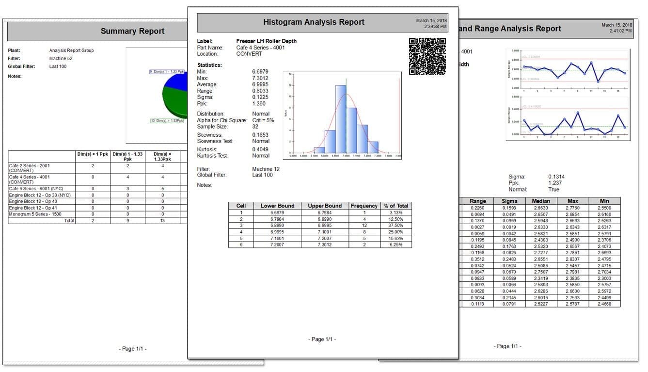Image resolution: width=648 pixels, height=372 pixels.
Task: Click Plant value 'Analysis Report Group'
Action: tap(71, 50)
